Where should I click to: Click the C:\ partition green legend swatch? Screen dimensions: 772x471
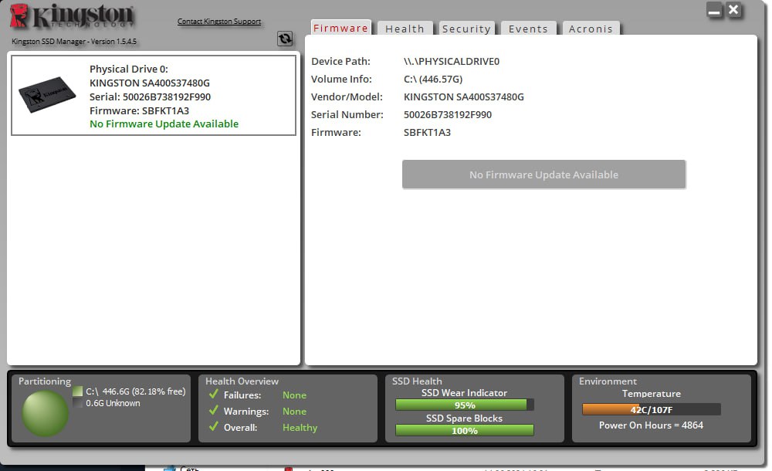coord(77,391)
